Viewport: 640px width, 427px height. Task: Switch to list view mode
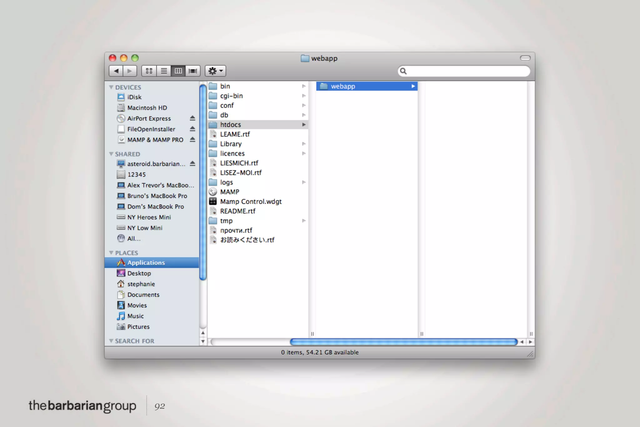click(164, 71)
